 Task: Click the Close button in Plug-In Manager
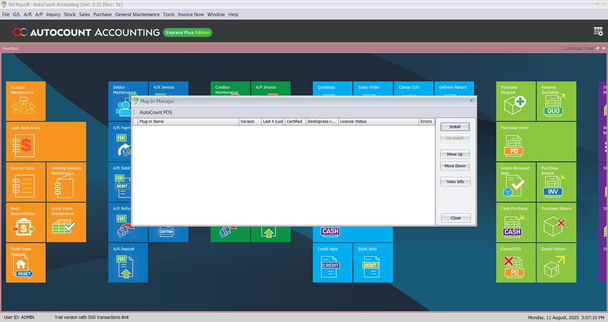pos(456,218)
